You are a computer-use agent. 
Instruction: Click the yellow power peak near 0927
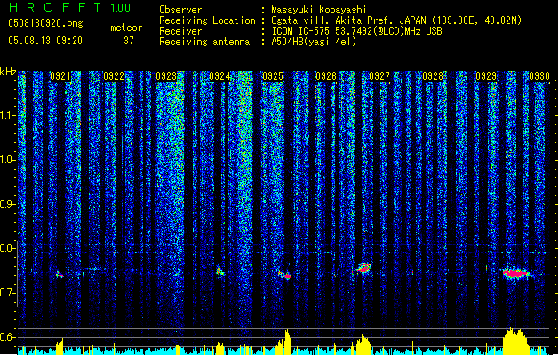(x=363, y=343)
